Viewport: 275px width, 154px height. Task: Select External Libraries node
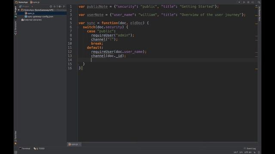tap(31, 20)
